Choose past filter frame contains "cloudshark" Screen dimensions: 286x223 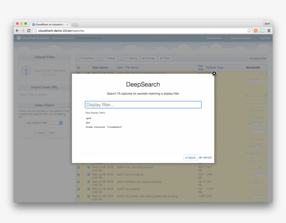point(104,127)
